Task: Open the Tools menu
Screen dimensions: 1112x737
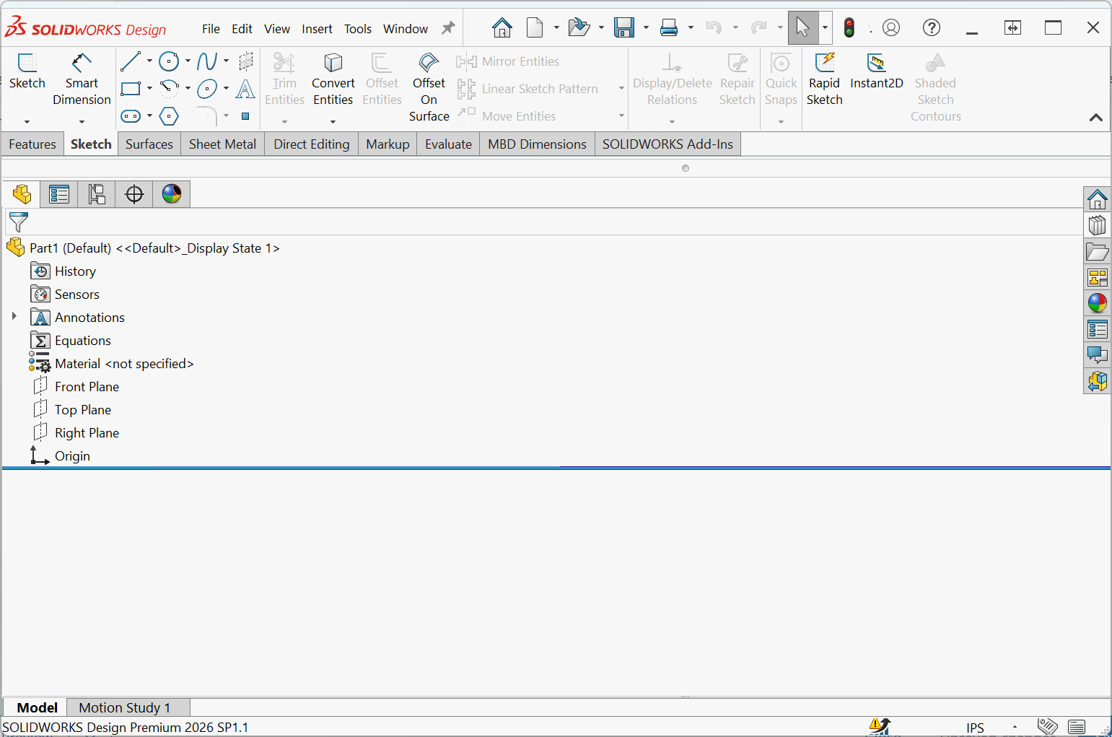Action: click(358, 29)
